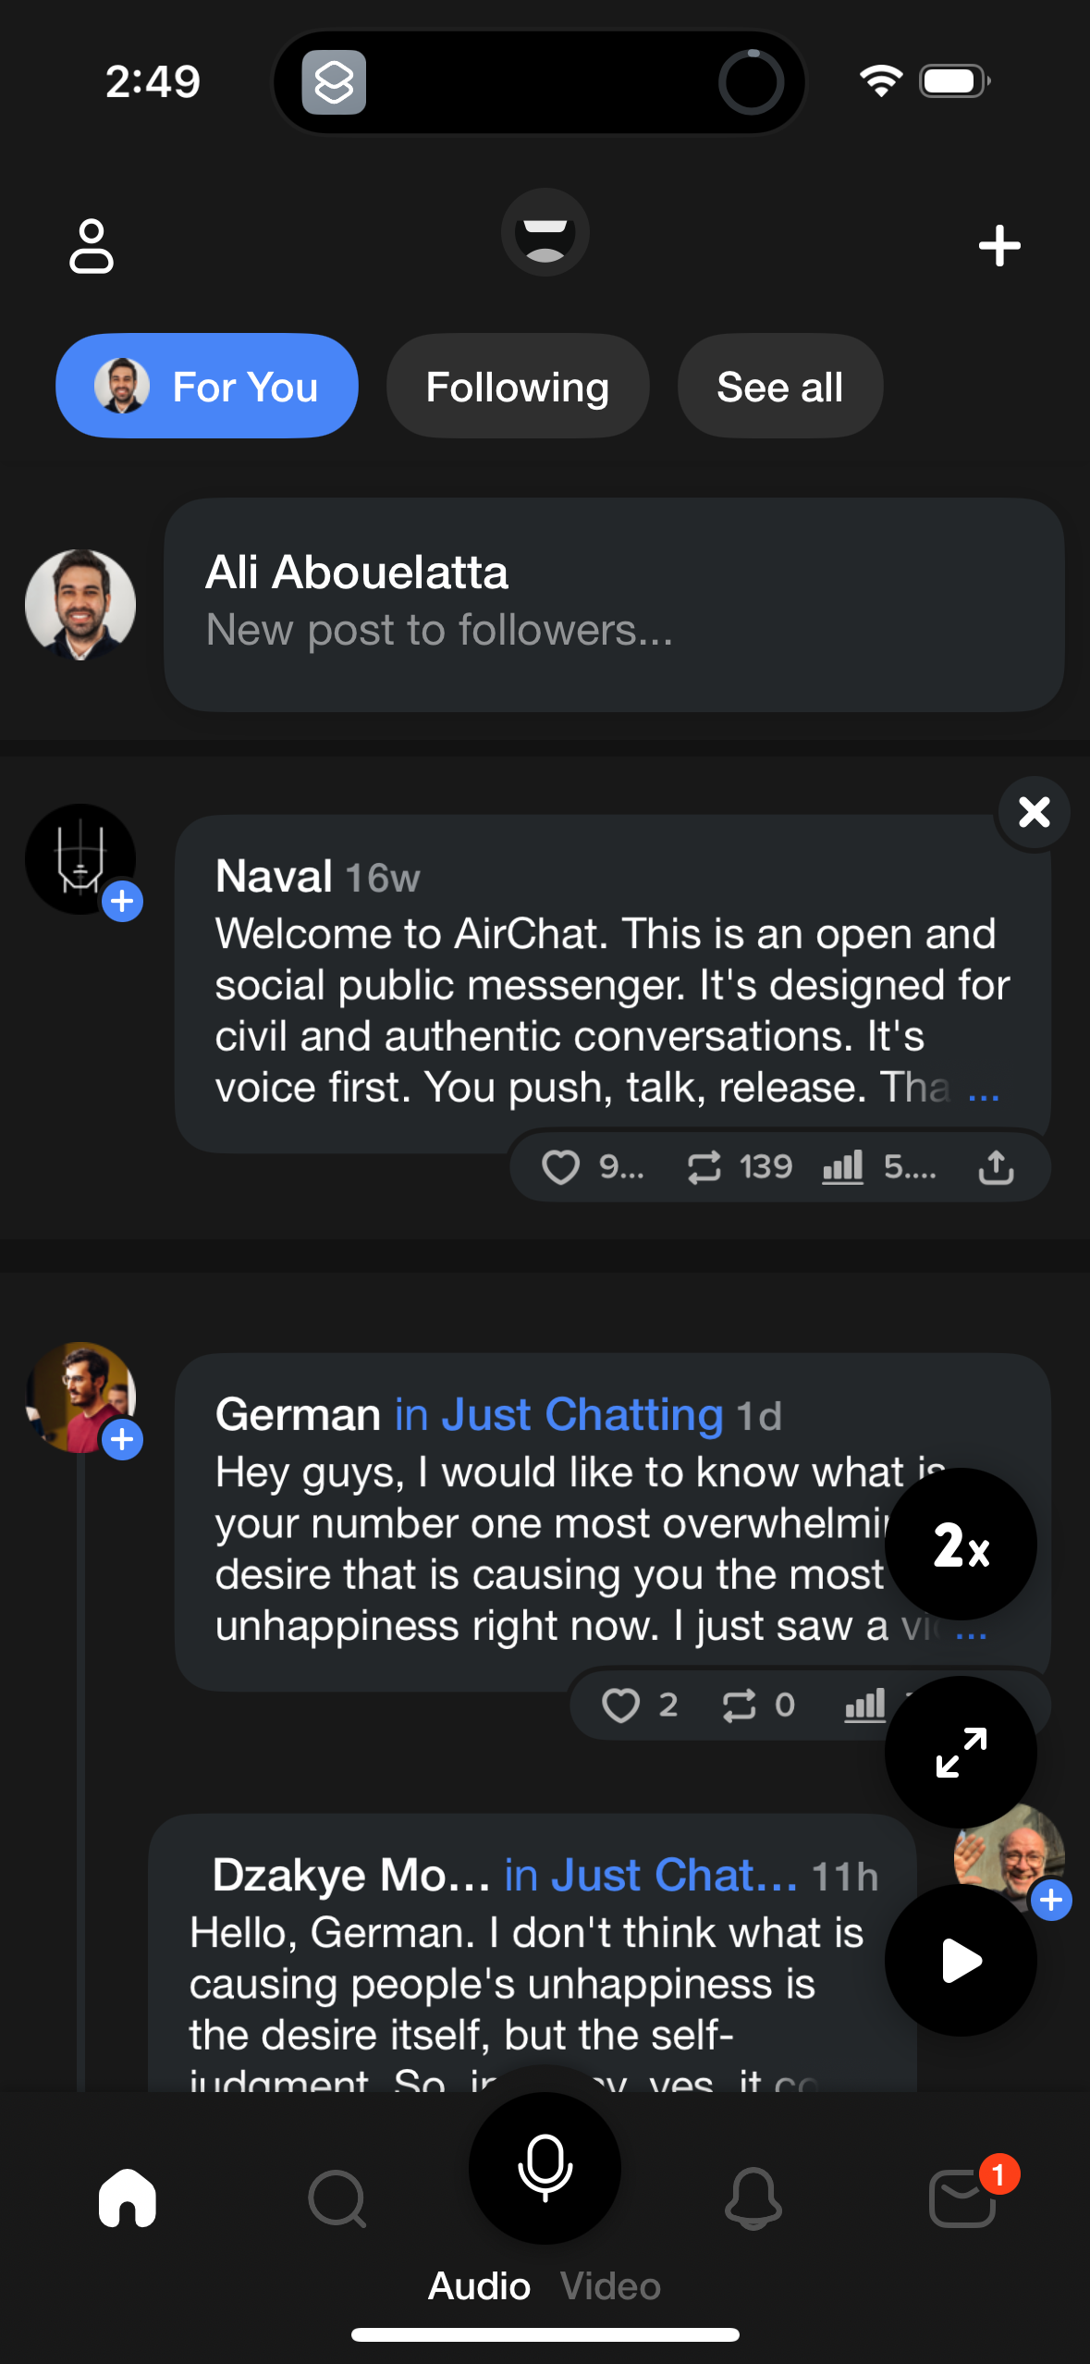Open the Just Chatting channel link
Viewport: 1090px width, 2364px height.
click(x=558, y=1415)
